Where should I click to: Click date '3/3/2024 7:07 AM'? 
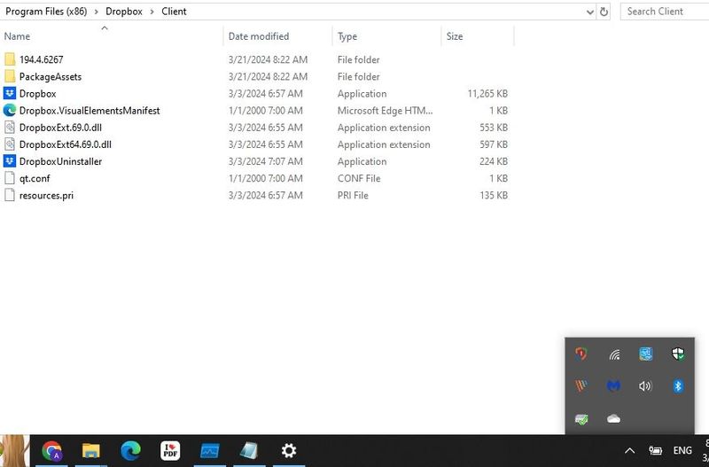(265, 161)
